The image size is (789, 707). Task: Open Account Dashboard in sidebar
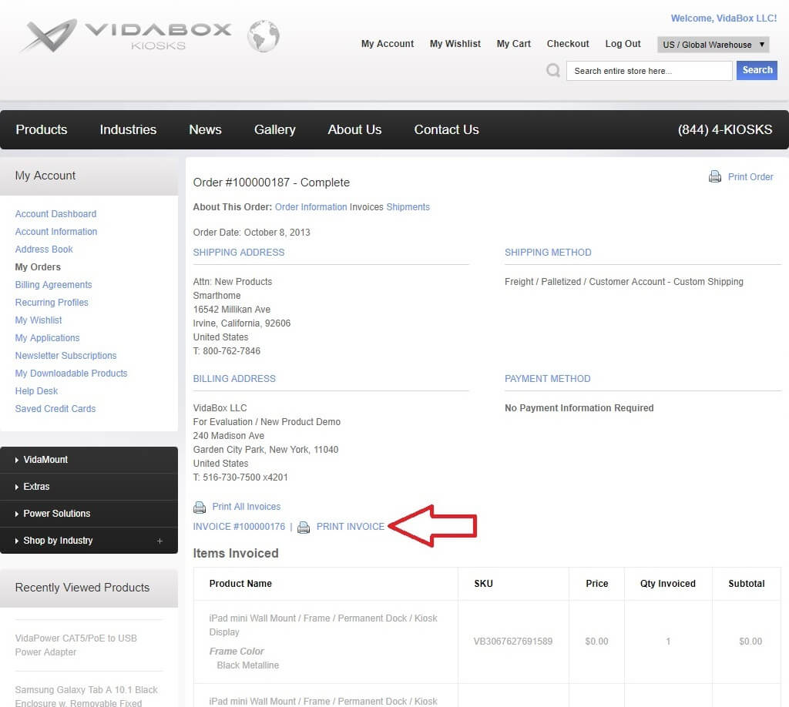tap(55, 213)
